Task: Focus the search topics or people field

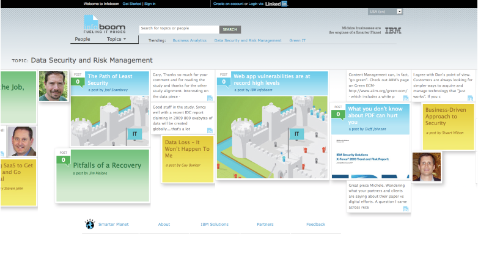Action: [x=179, y=29]
